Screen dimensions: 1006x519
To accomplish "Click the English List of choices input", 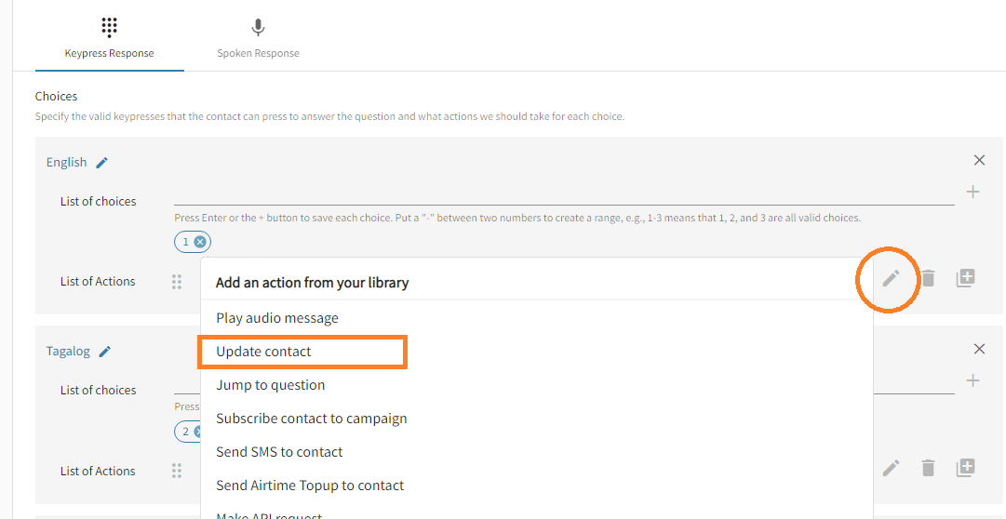I will pos(563,194).
